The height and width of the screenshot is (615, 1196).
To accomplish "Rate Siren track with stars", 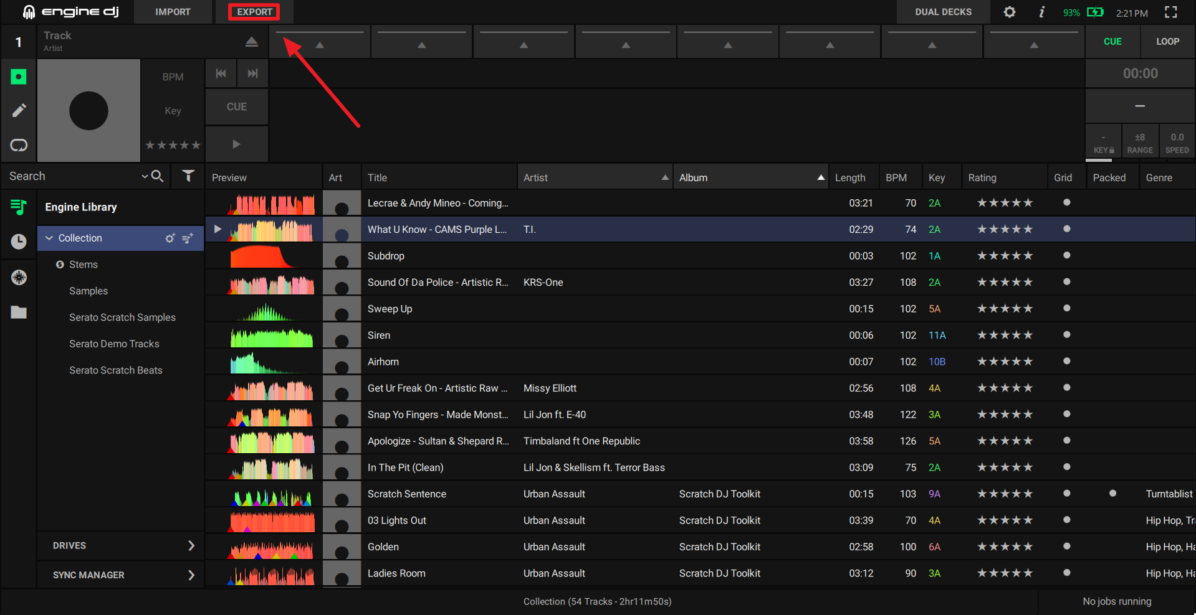I will (1005, 335).
